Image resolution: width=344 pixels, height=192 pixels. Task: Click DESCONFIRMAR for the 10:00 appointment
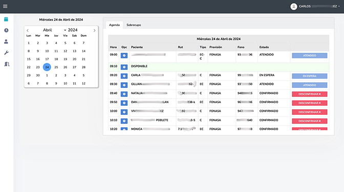click(310, 112)
